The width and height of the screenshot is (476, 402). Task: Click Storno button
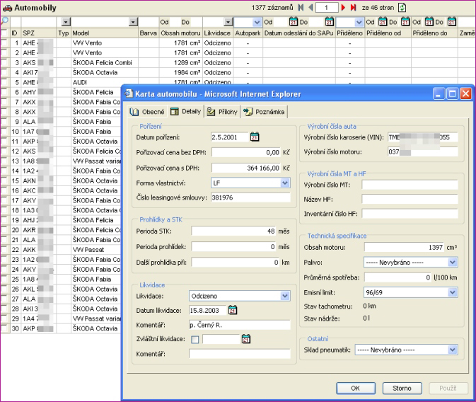(x=402, y=388)
